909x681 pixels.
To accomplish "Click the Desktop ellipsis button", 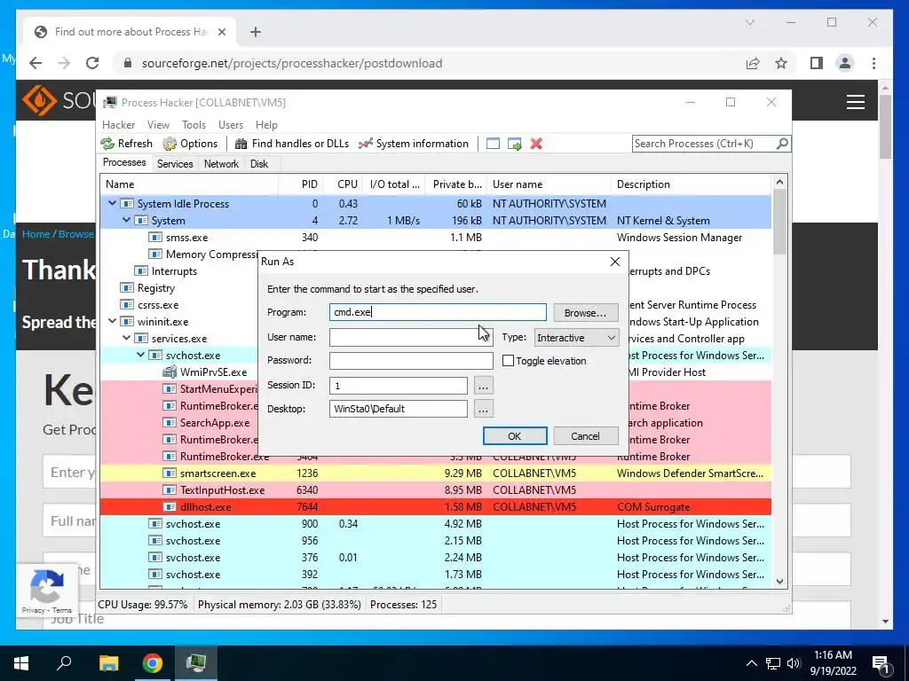I will click(x=483, y=409).
